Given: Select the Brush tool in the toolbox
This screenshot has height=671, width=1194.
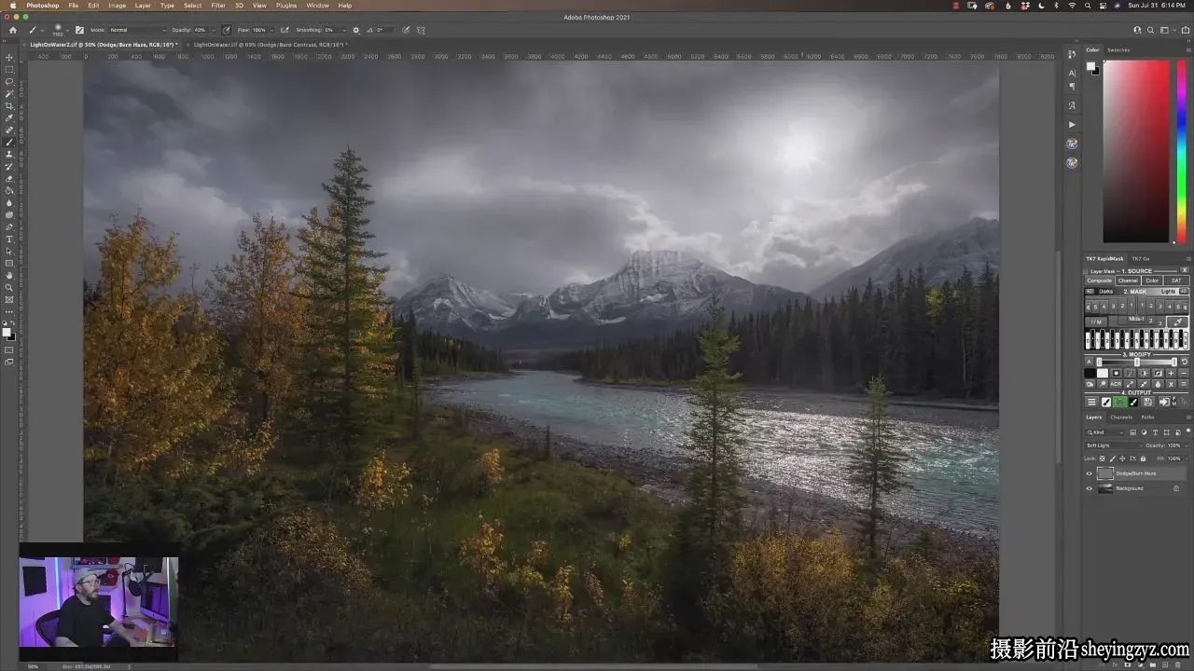Looking at the screenshot, I should click(x=9, y=143).
